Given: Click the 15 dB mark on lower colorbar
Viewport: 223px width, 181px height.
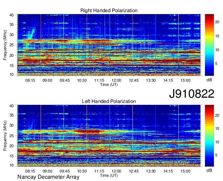Looking at the screenshot, I should coord(217,129).
